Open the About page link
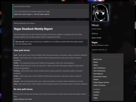Screen dimensions: 136x102 pyautogui.click(x=96, y=65)
